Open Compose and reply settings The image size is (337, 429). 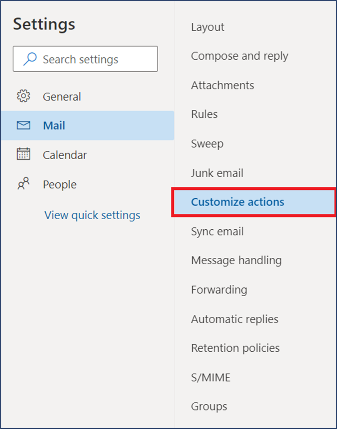pyautogui.click(x=240, y=56)
